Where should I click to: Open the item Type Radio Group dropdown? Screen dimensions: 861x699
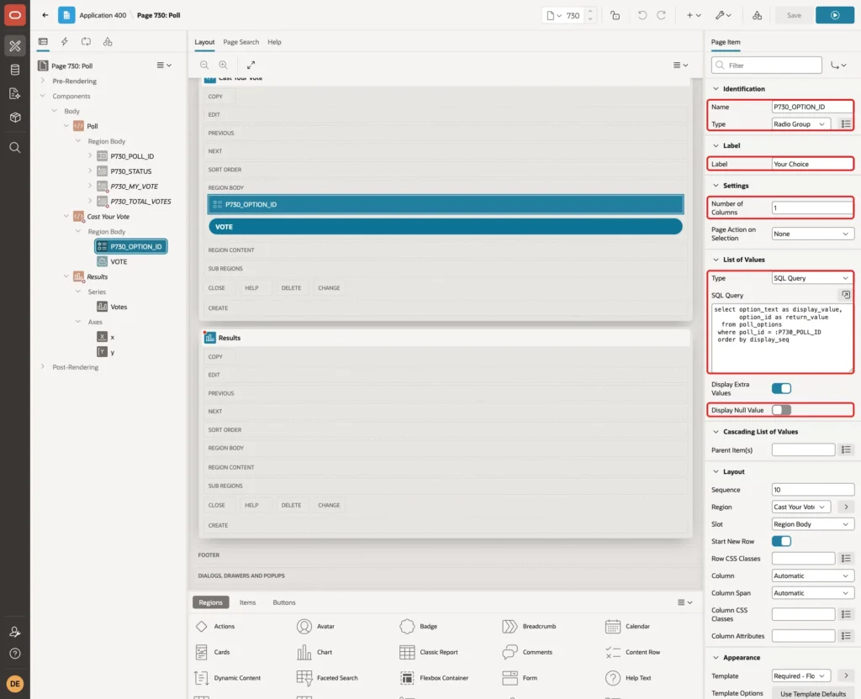[800, 124]
